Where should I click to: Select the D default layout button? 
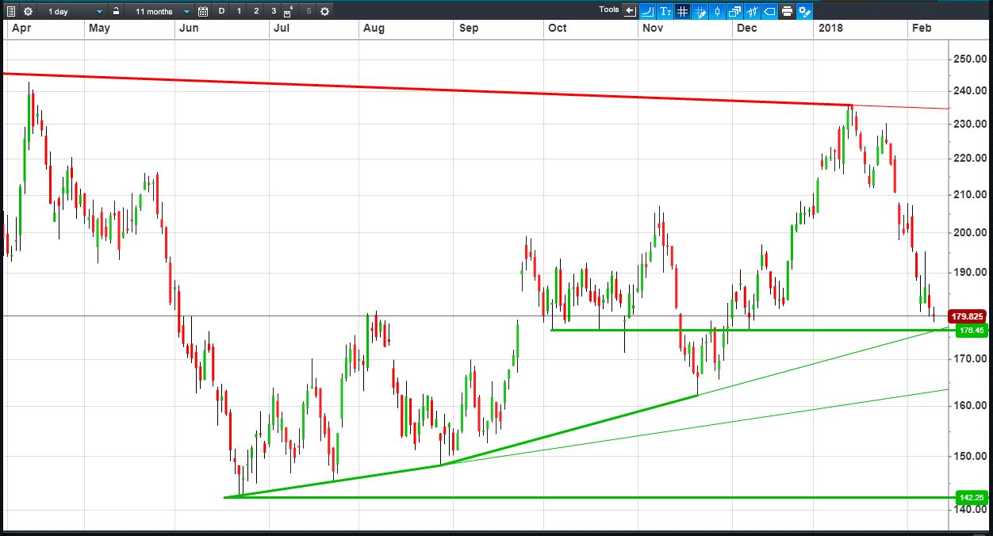[x=221, y=11]
